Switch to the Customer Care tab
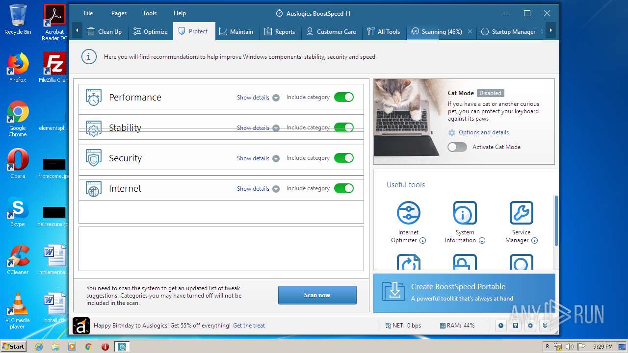Image resolution: width=628 pixels, height=353 pixels. (x=331, y=31)
